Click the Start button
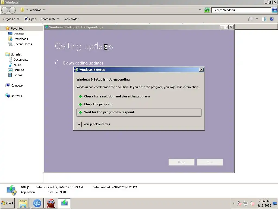The image size is (278, 209). [8, 203]
